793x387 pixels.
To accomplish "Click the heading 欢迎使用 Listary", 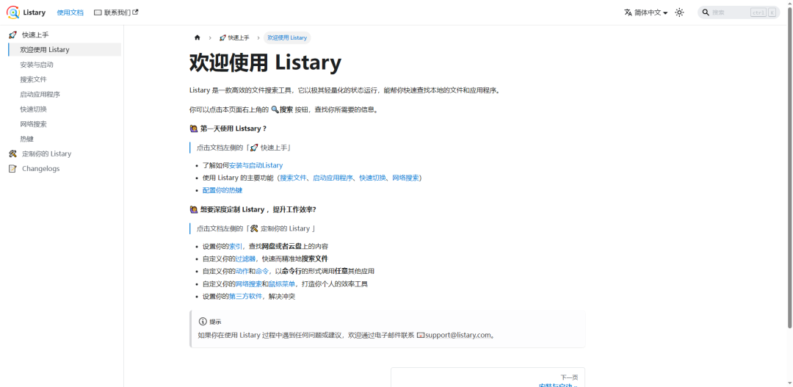I will coord(266,62).
